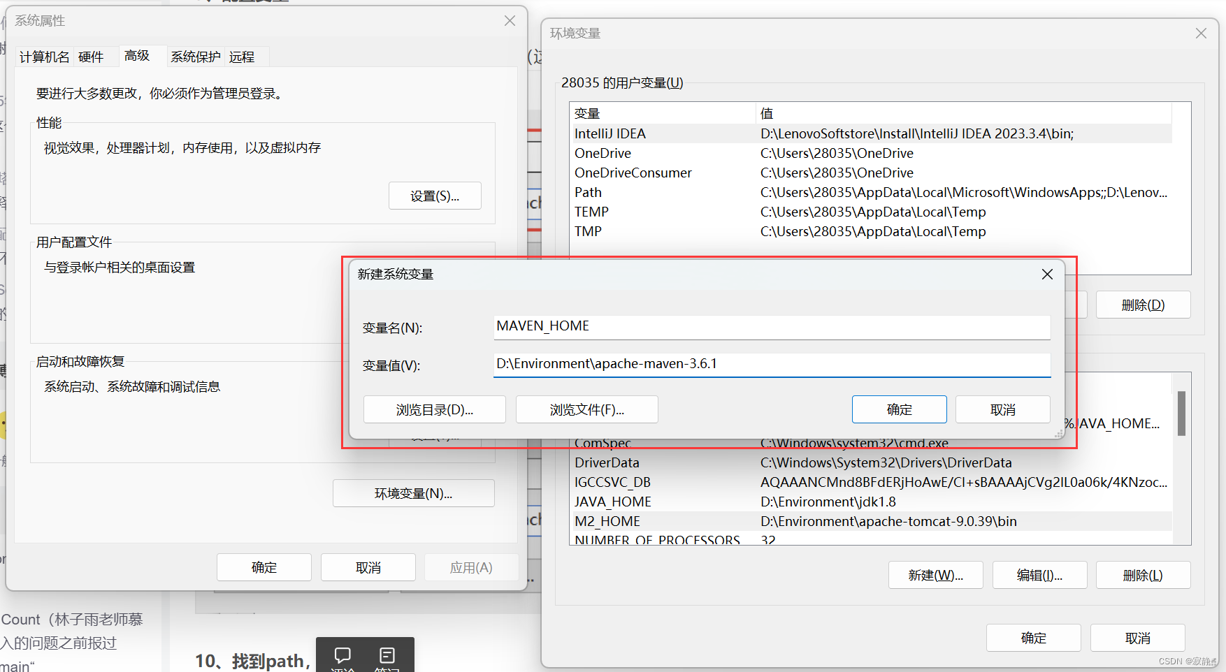Switch to the 硬件 tab
The height and width of the screenshot is (672, 1226).
point(91,57)
